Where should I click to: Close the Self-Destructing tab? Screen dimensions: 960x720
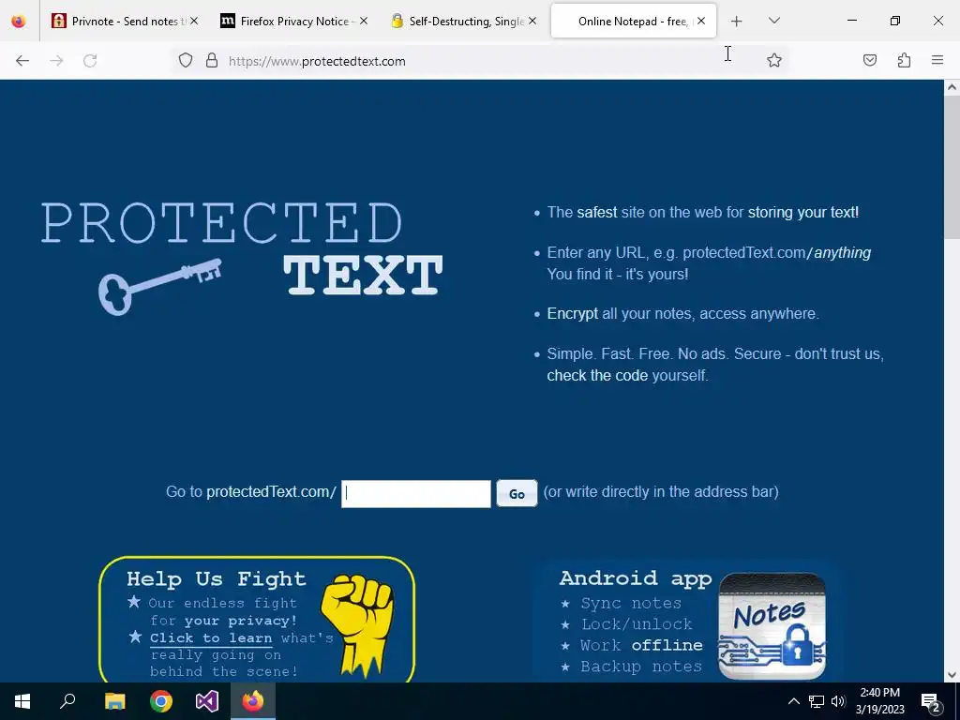532,21
